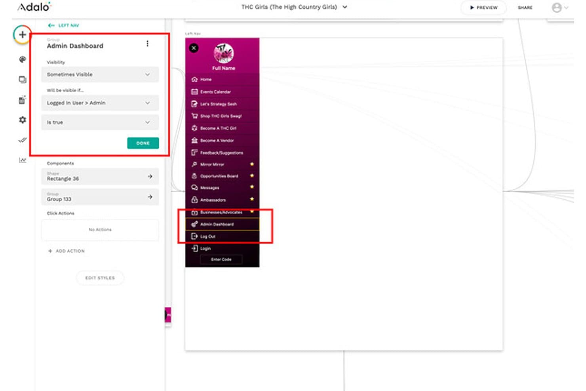The width and height of the screenshot is (586, 391).
Task: Open the Logged In User > Admin dropdown
Action: pyautogui.click(x=100, y=103)
